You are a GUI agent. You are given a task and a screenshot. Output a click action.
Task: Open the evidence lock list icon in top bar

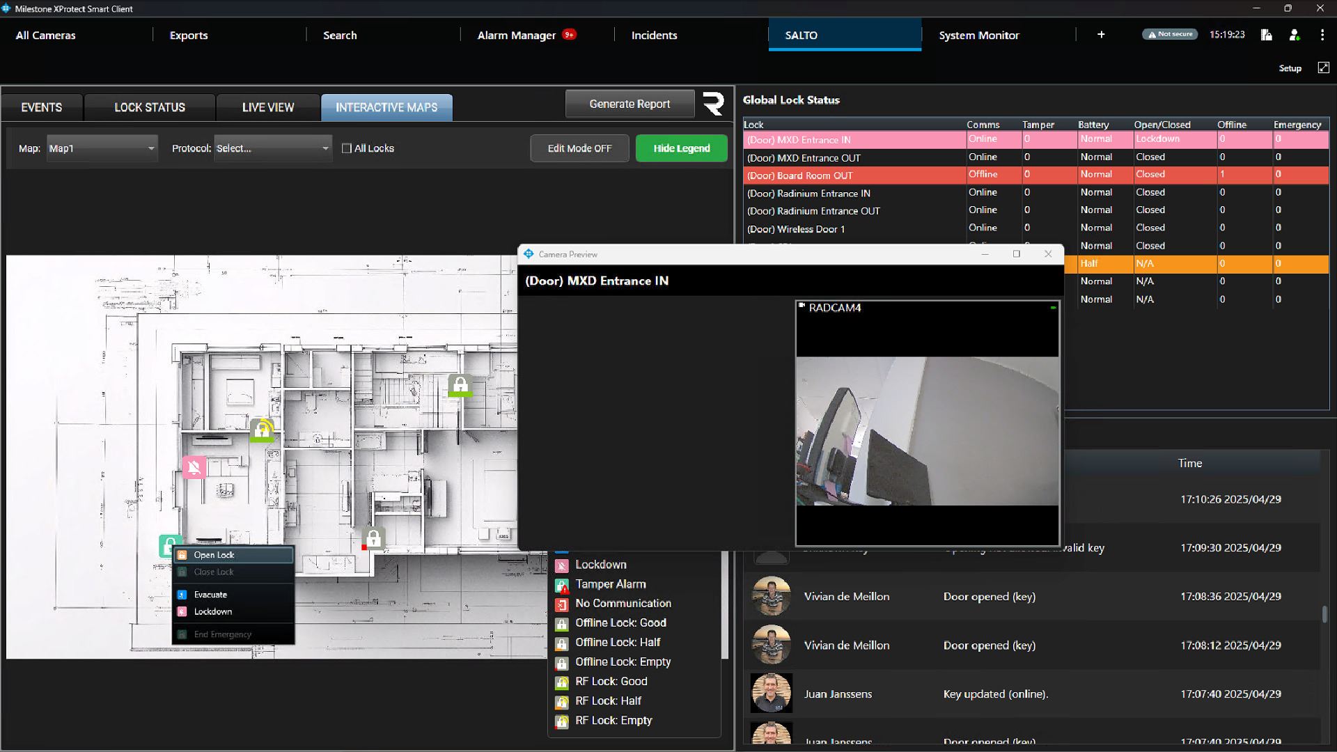pos(1266,35)
